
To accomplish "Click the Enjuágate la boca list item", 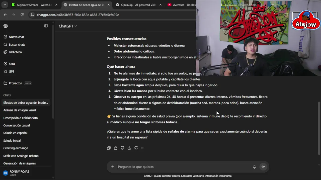I will point(157,79).
